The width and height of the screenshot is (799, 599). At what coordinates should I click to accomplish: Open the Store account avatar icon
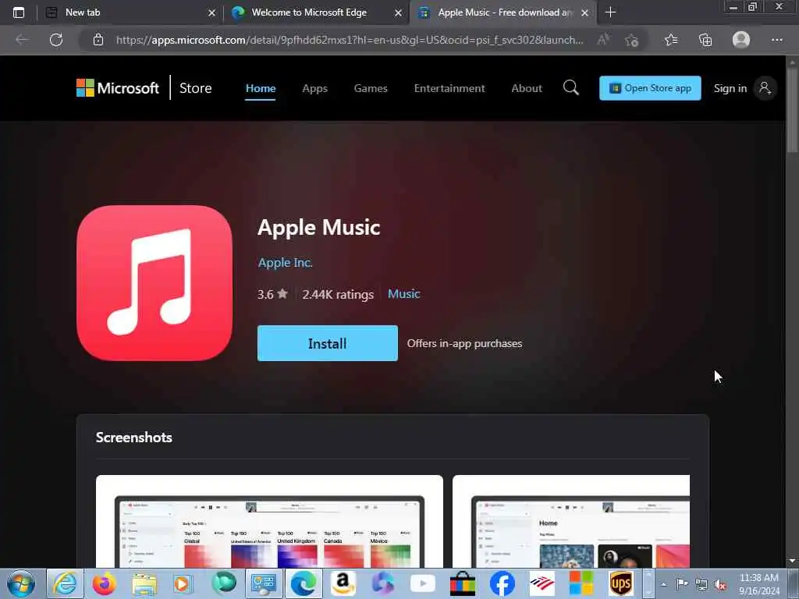(x=765, y=88)
